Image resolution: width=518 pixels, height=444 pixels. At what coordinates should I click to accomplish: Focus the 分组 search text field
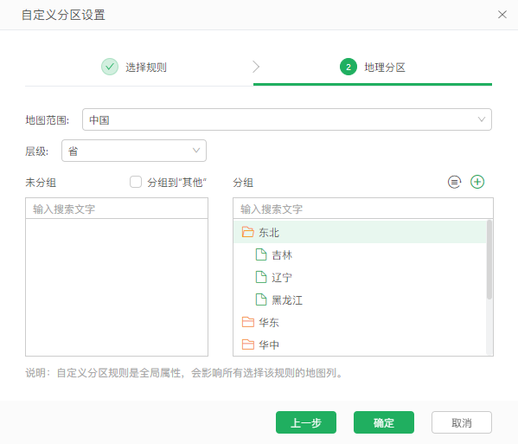tap(363, 209)
